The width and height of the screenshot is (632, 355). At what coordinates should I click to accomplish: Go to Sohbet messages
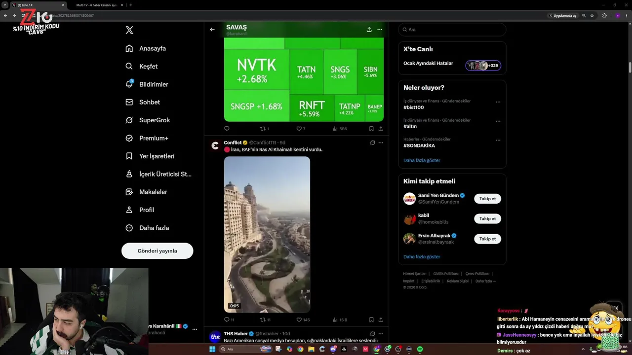pyautogui.click(x=143, y=102)
